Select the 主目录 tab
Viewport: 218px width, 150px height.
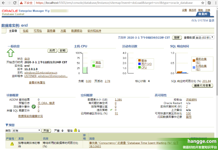click(13, 31)
